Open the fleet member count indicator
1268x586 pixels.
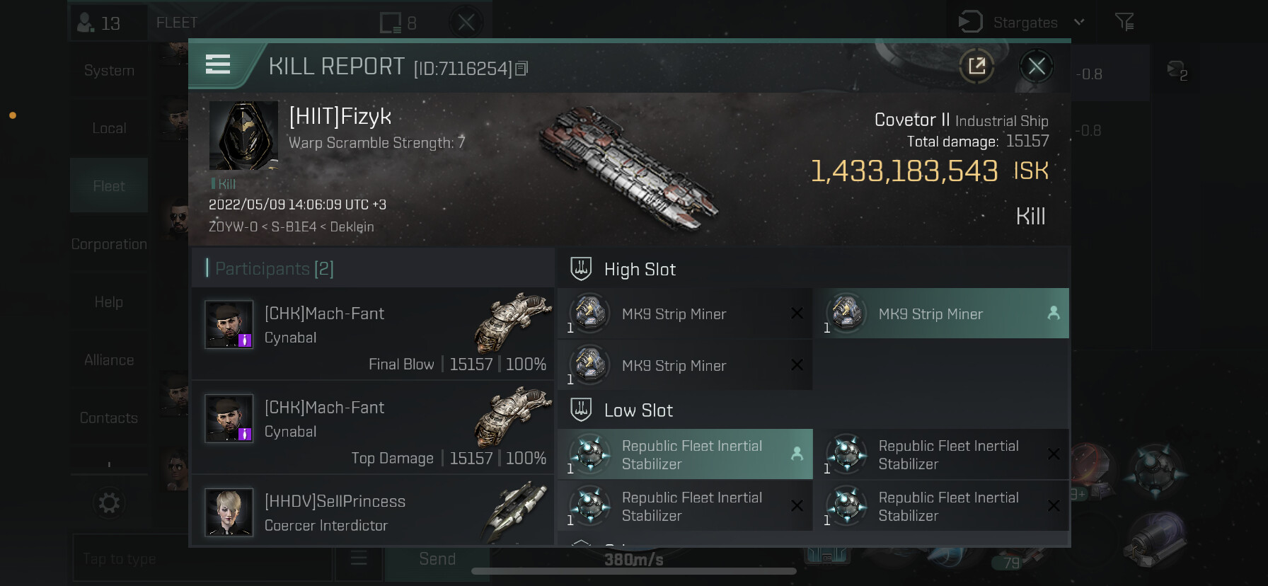point(99,23)
